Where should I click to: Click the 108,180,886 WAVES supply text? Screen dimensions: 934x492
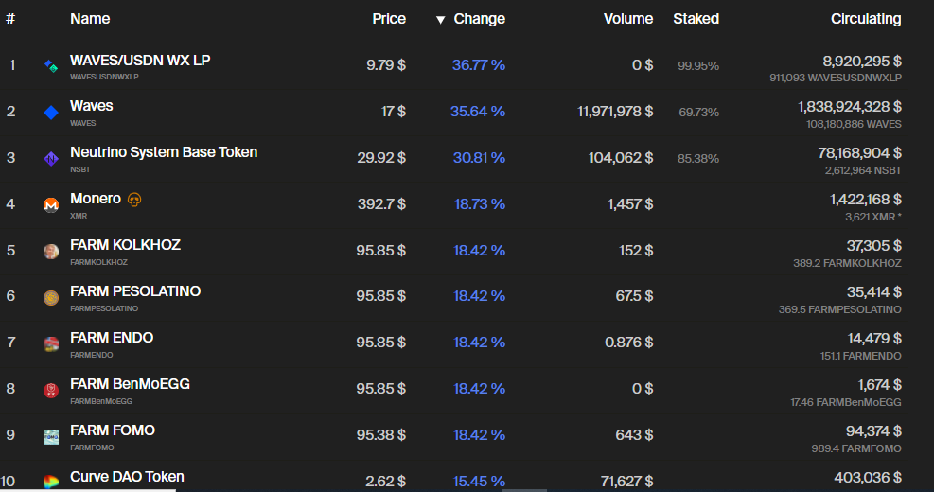(x=855, y=125)
